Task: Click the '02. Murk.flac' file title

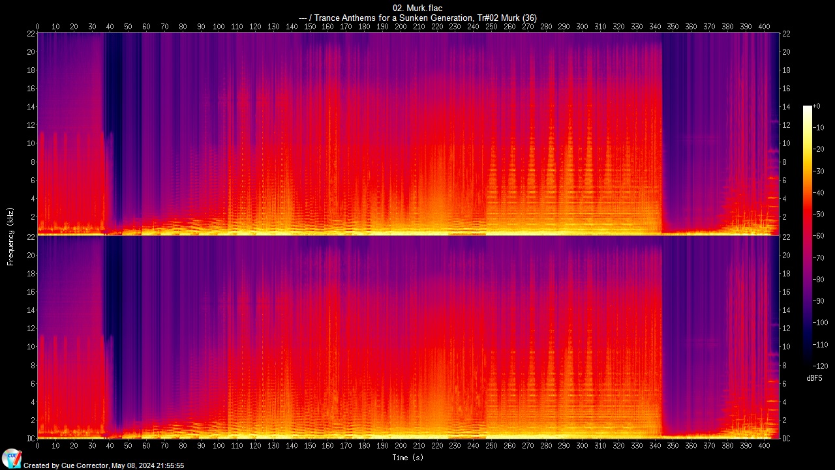Action: point(417,8)
